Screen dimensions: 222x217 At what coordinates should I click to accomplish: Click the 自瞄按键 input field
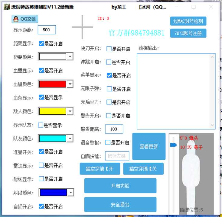tap(117, 156)
